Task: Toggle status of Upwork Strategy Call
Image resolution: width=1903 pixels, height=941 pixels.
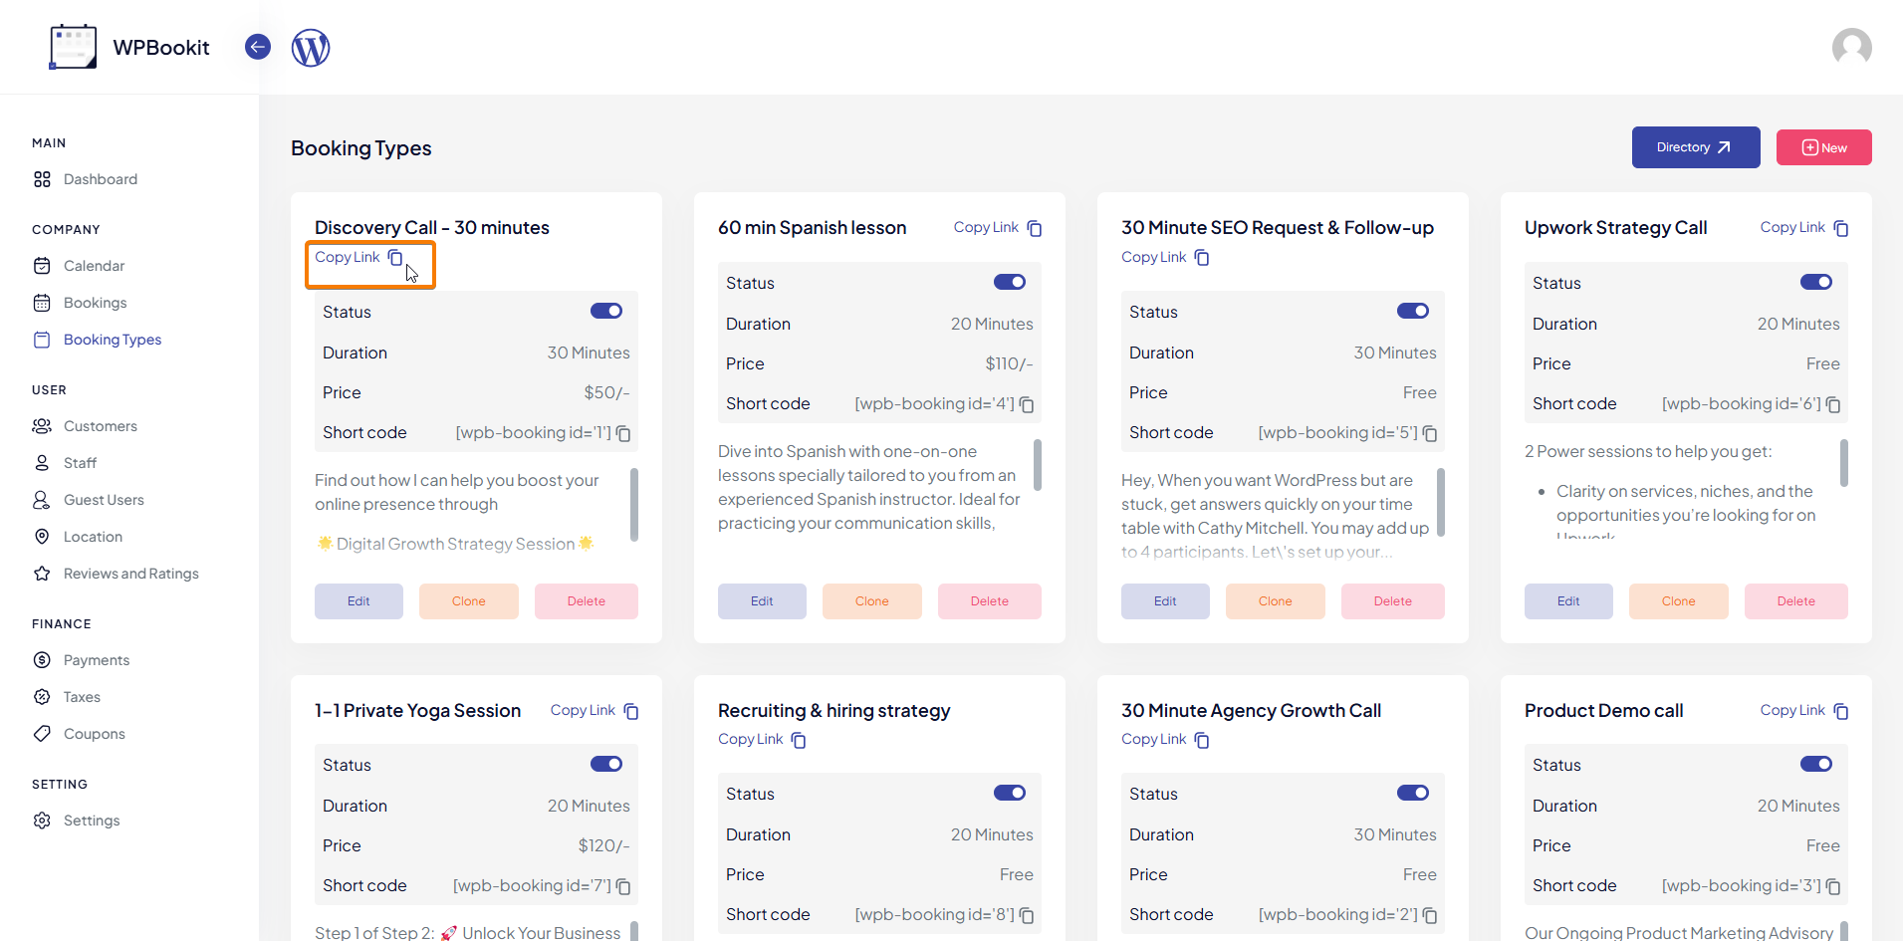Action: [x=1816, y=282]
